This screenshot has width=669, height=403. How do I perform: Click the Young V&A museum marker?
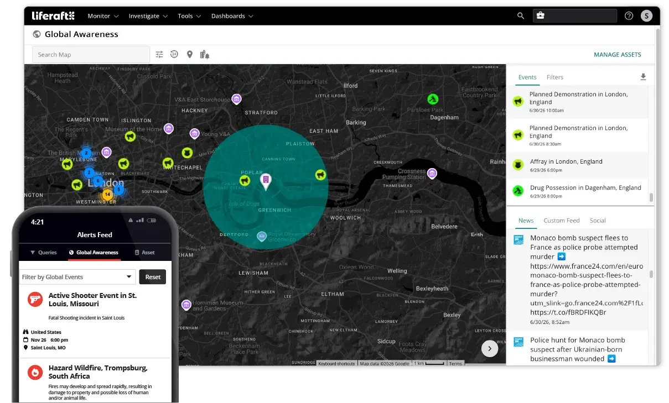194,134
